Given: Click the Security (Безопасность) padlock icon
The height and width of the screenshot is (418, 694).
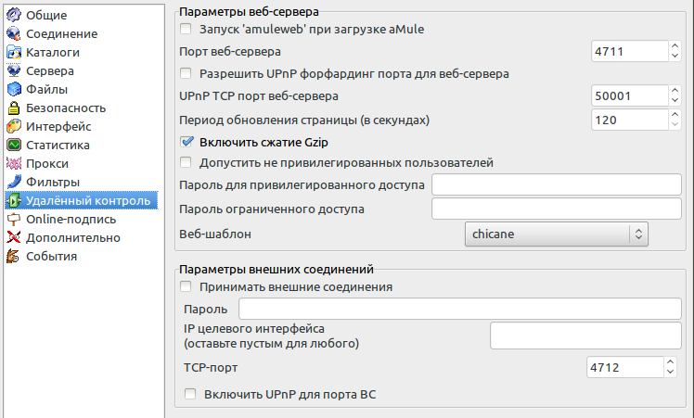Looking at the screenshot, I should [14, 108].
